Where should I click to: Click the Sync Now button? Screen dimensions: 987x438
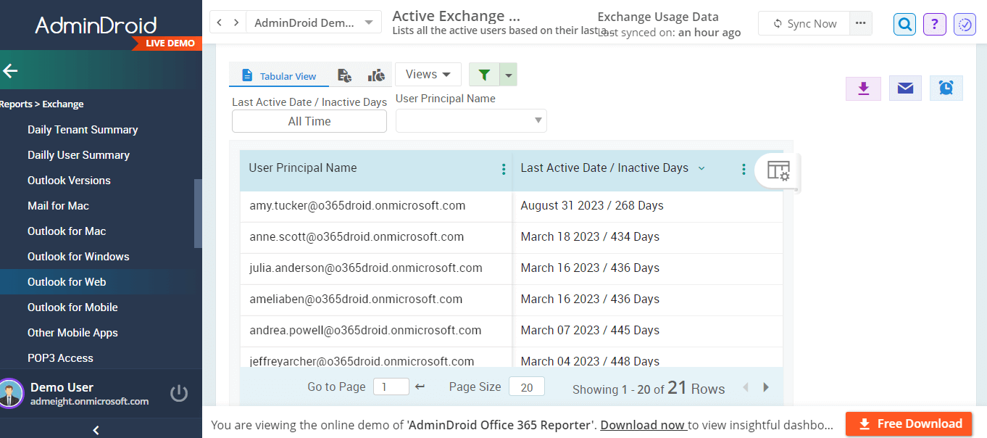(x=804, y=24)
